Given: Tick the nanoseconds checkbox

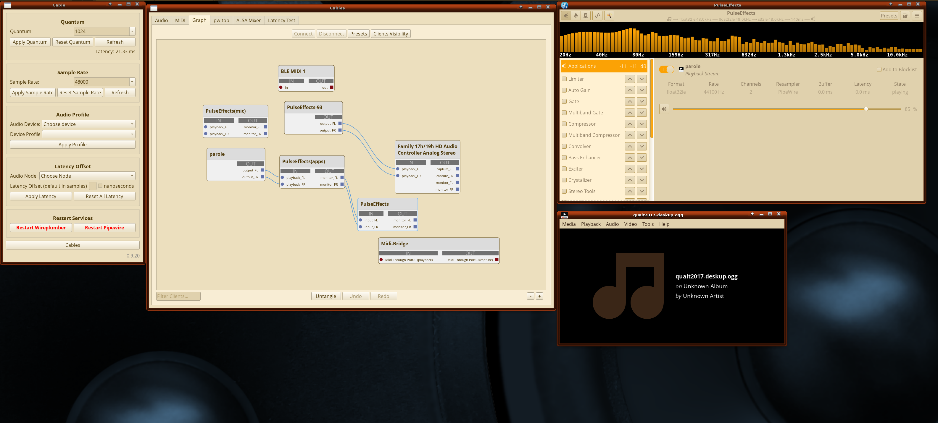Looking at the screenshot, I should (x=100, y=186).
